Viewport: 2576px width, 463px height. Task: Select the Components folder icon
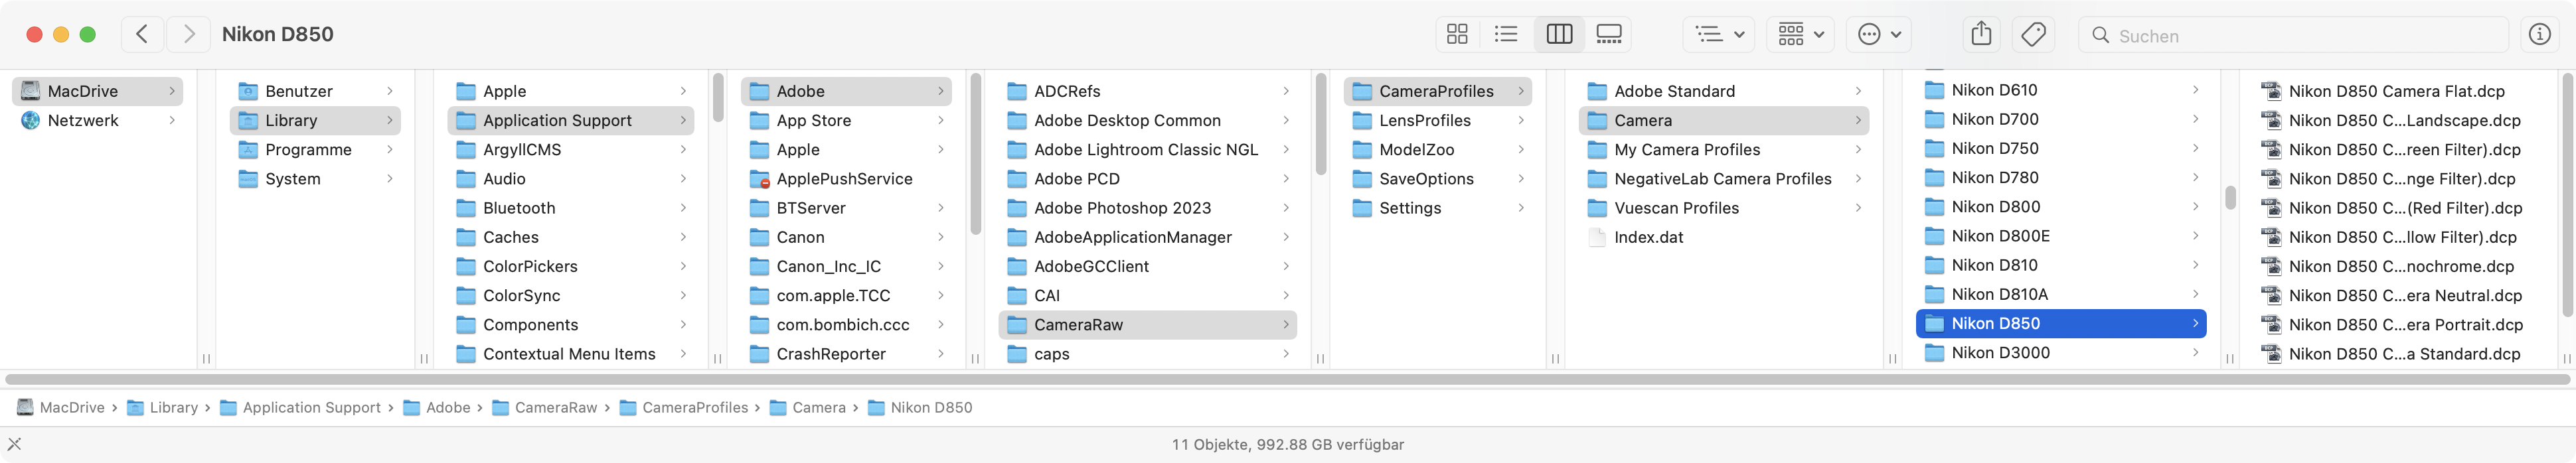[466, 325]
